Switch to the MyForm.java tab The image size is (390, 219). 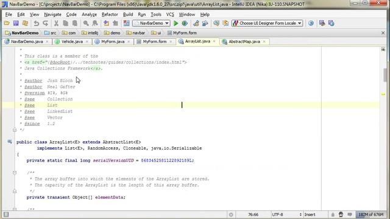click(113, 41)
